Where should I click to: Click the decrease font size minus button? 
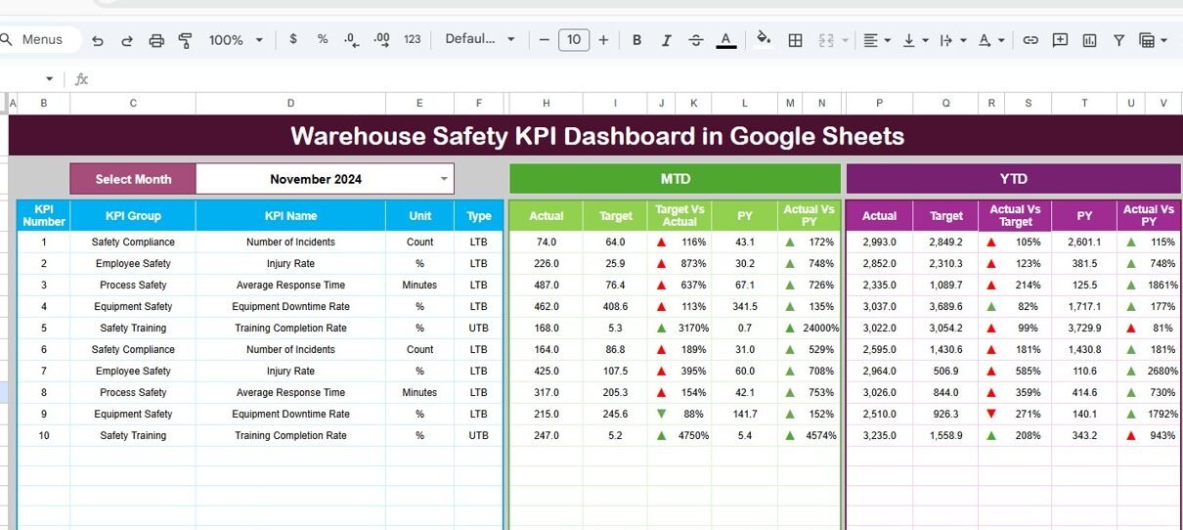(x=545, y=40)
